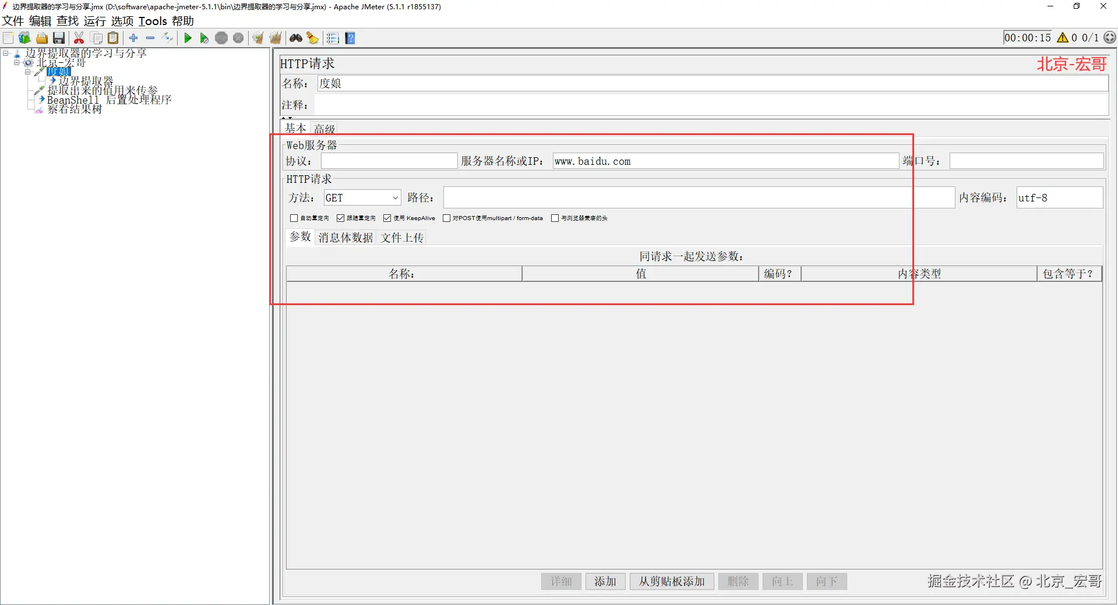Open Help with the question mark icon

(350, 38)
